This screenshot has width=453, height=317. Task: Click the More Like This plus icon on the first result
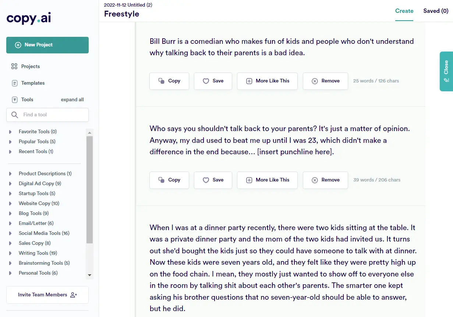tap(249, 81)
